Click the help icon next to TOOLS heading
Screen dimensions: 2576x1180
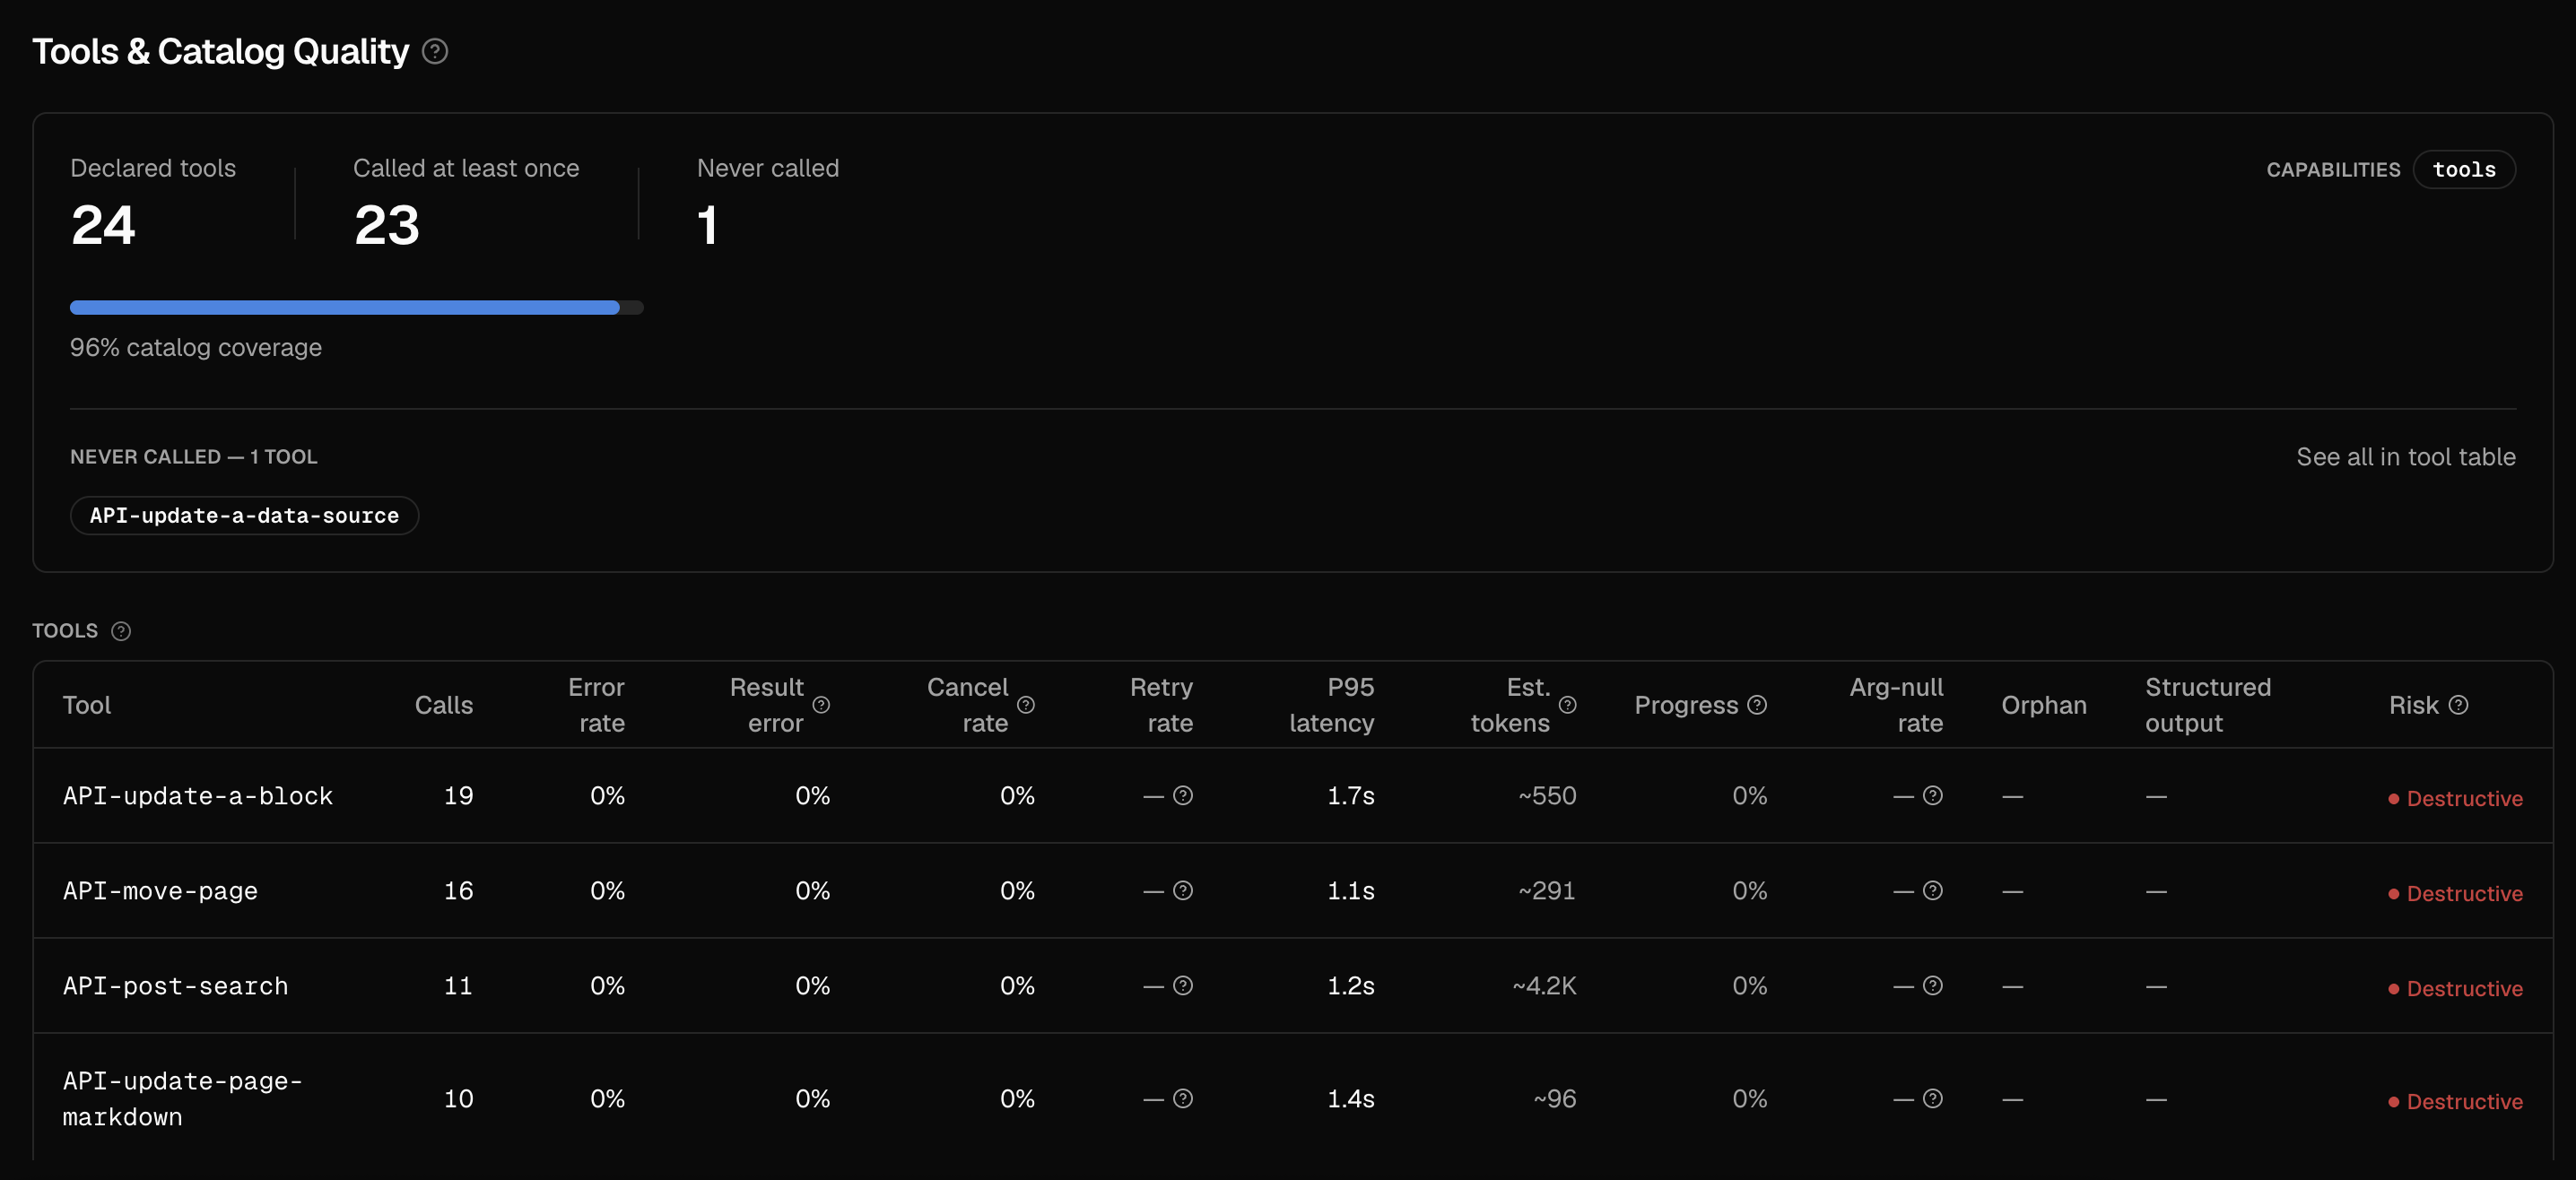pos(121,631)
